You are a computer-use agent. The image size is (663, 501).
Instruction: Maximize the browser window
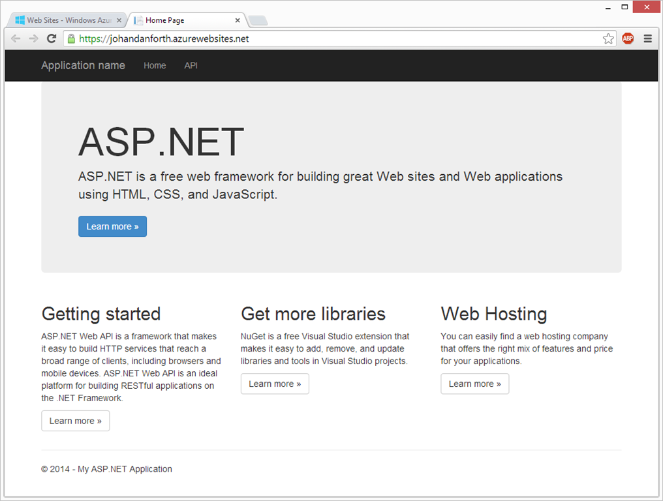pos(624,7)
